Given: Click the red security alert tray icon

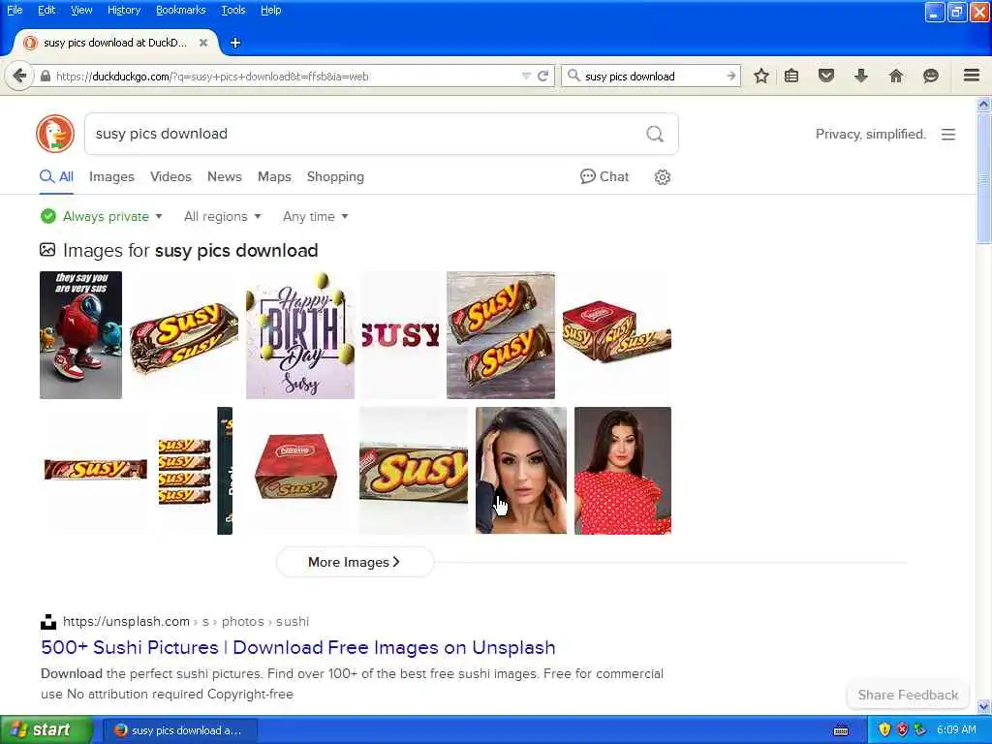Looking at the screenshot, I should point(902,729).
